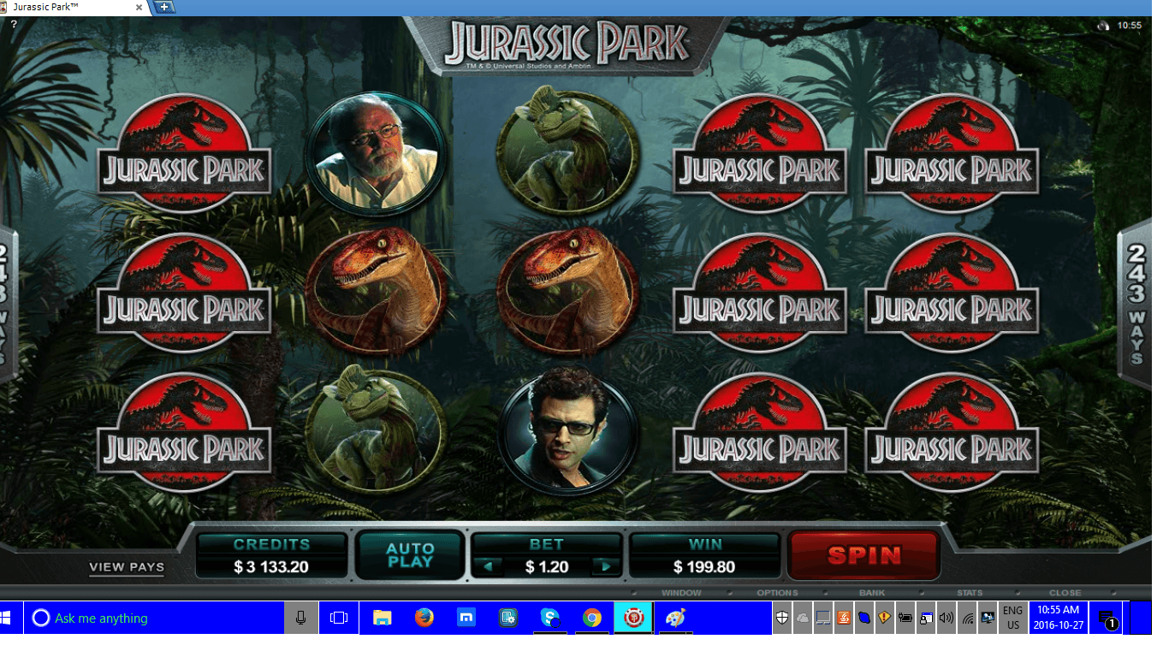Click the Task View taskbar icon
The height and width of the screenshot is (657, 1169).
click(339, 618)
